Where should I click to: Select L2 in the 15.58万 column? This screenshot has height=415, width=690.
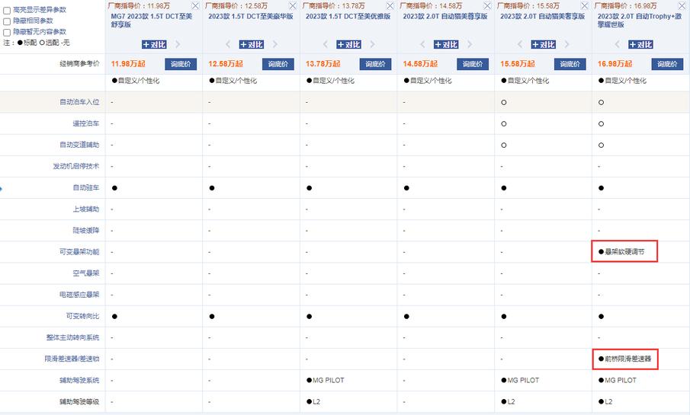point(511,402)
